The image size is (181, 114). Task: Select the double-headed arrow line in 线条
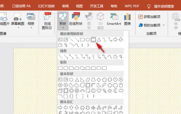click(x=71, y=57)
